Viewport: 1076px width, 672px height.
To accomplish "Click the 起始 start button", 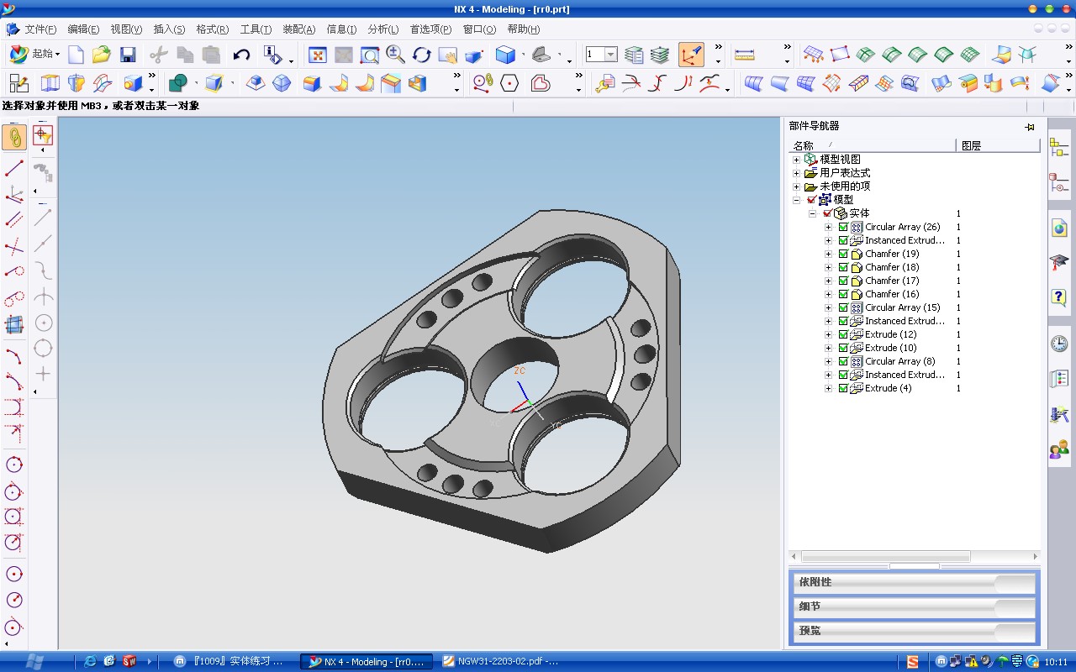I will pyautogui.click(x=34, y=55).
